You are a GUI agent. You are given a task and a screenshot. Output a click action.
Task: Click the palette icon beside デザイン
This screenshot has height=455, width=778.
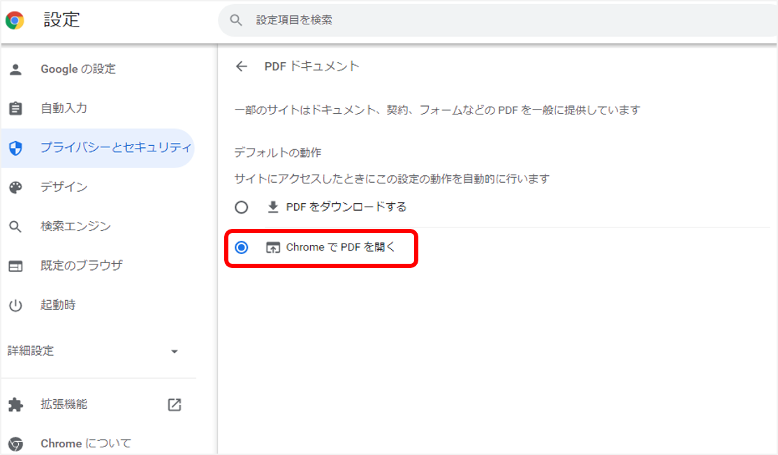click(15, 187)
